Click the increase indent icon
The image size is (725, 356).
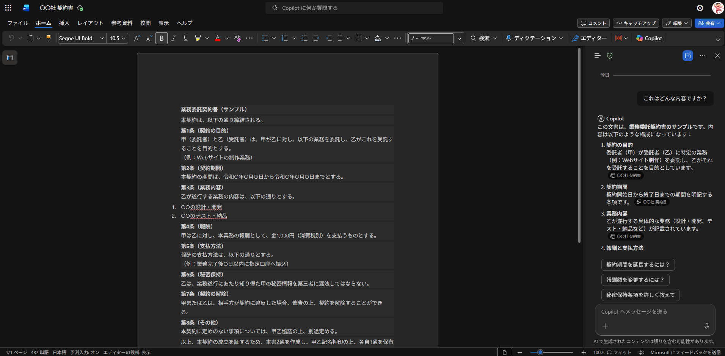click(329, 38)
